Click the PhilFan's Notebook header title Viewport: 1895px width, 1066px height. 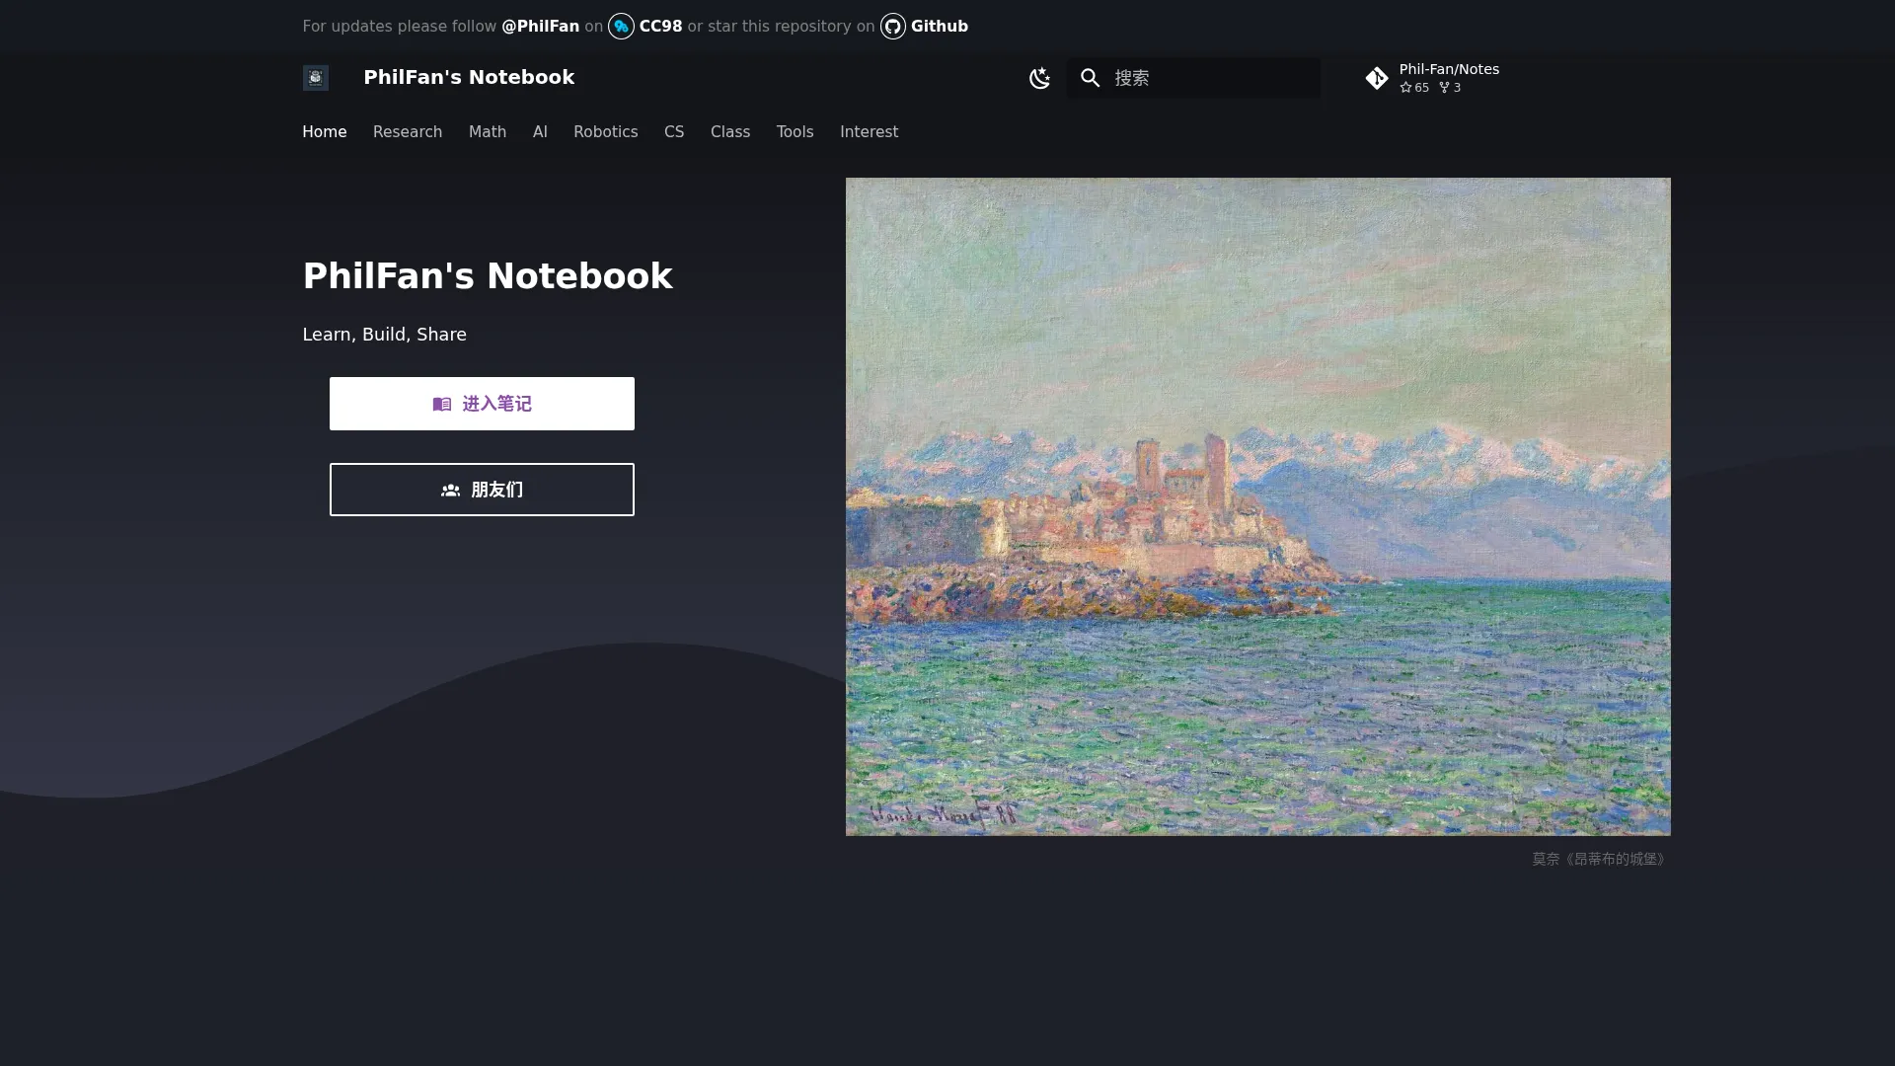click(x=469, y=77)
